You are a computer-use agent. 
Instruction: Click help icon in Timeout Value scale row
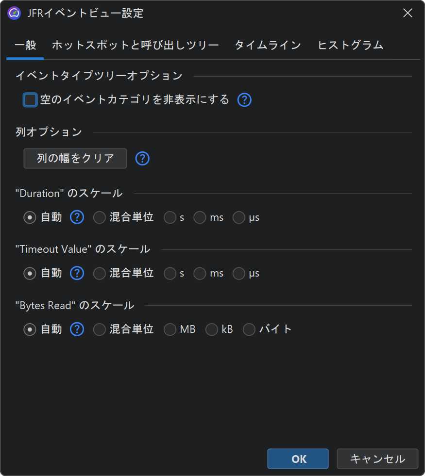point(77,273)
